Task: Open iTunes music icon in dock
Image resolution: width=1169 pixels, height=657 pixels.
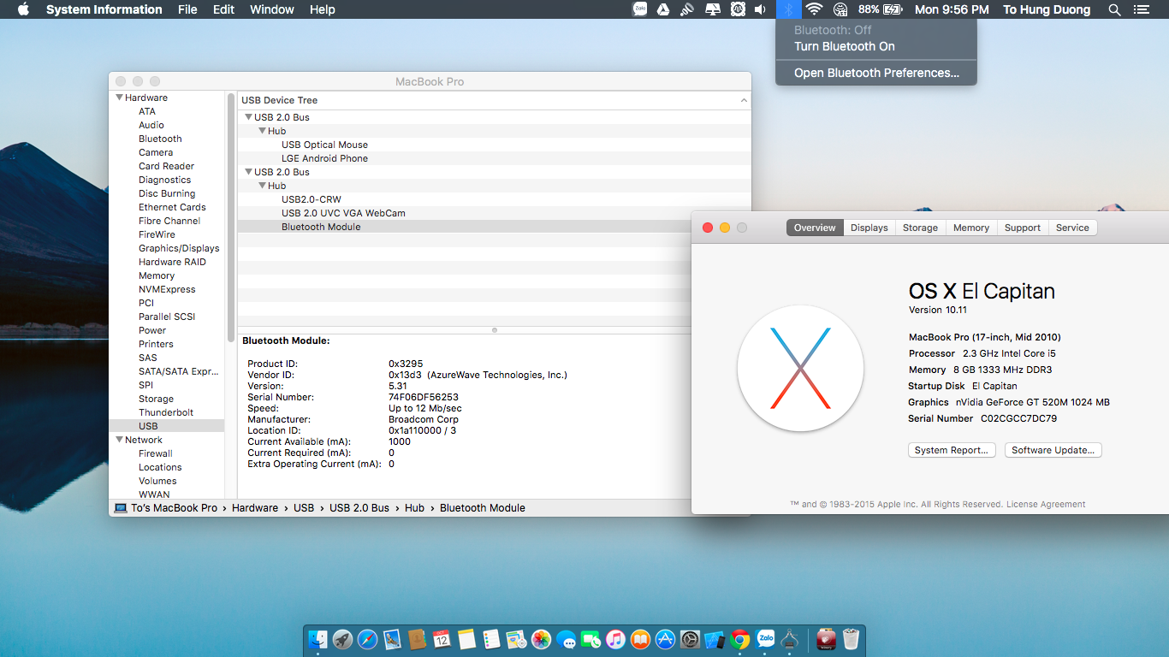Action: (615, 639)
